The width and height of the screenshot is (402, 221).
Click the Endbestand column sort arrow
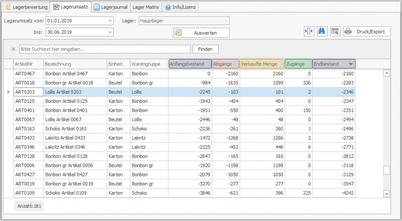pyautogui.click(x=351, y=64)
